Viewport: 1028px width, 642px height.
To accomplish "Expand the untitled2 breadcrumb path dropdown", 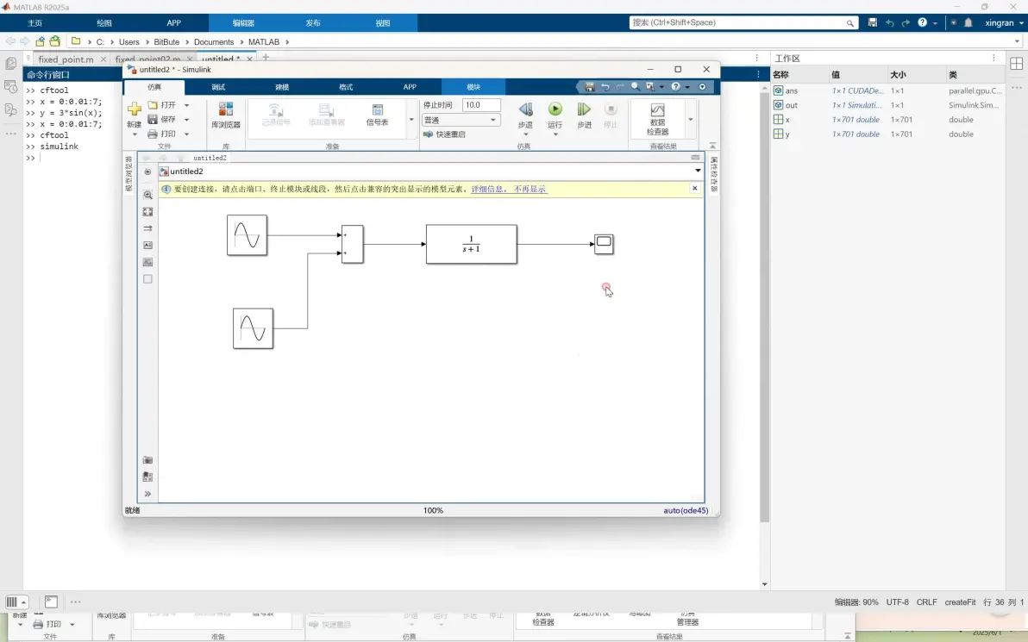I will tap(698, 171).
